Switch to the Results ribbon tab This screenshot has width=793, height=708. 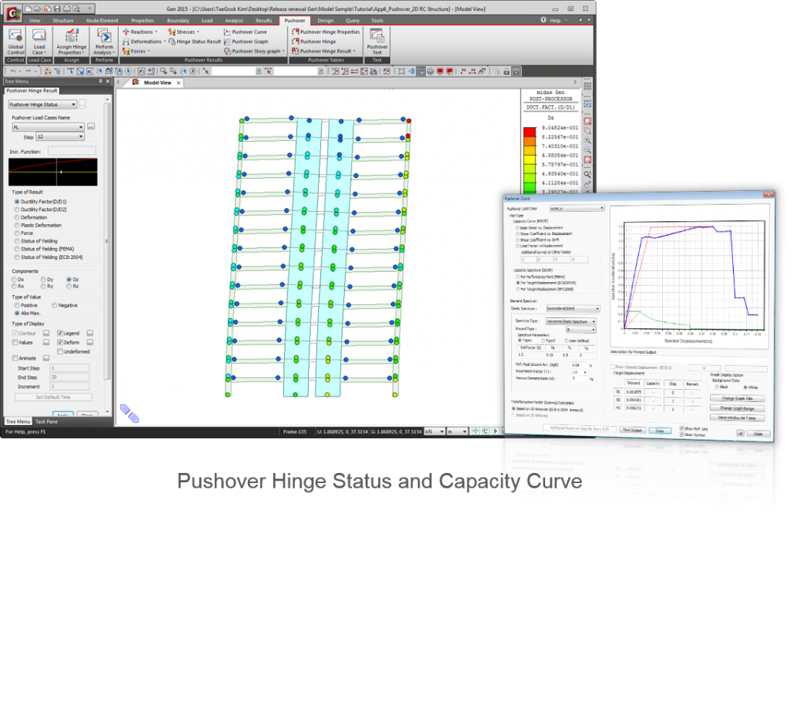pyautogui.click(x=263, y=21)
